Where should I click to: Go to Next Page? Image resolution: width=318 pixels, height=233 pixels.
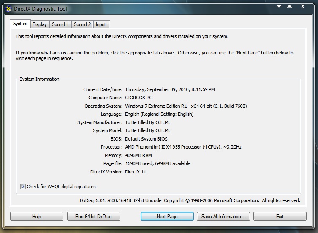click(x=167, y=217)
